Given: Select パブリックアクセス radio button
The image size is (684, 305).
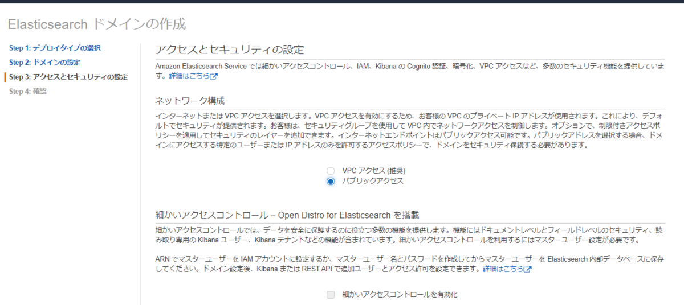Looking at the screenshot, I should click(x=331, y=181).
